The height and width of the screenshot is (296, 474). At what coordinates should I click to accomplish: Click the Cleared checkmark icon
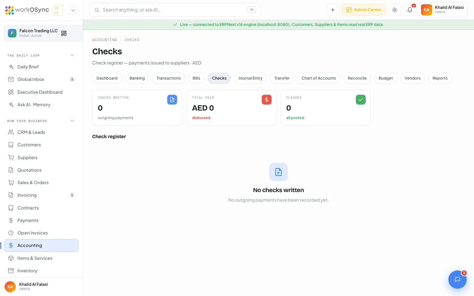click(x=361, y=100)
